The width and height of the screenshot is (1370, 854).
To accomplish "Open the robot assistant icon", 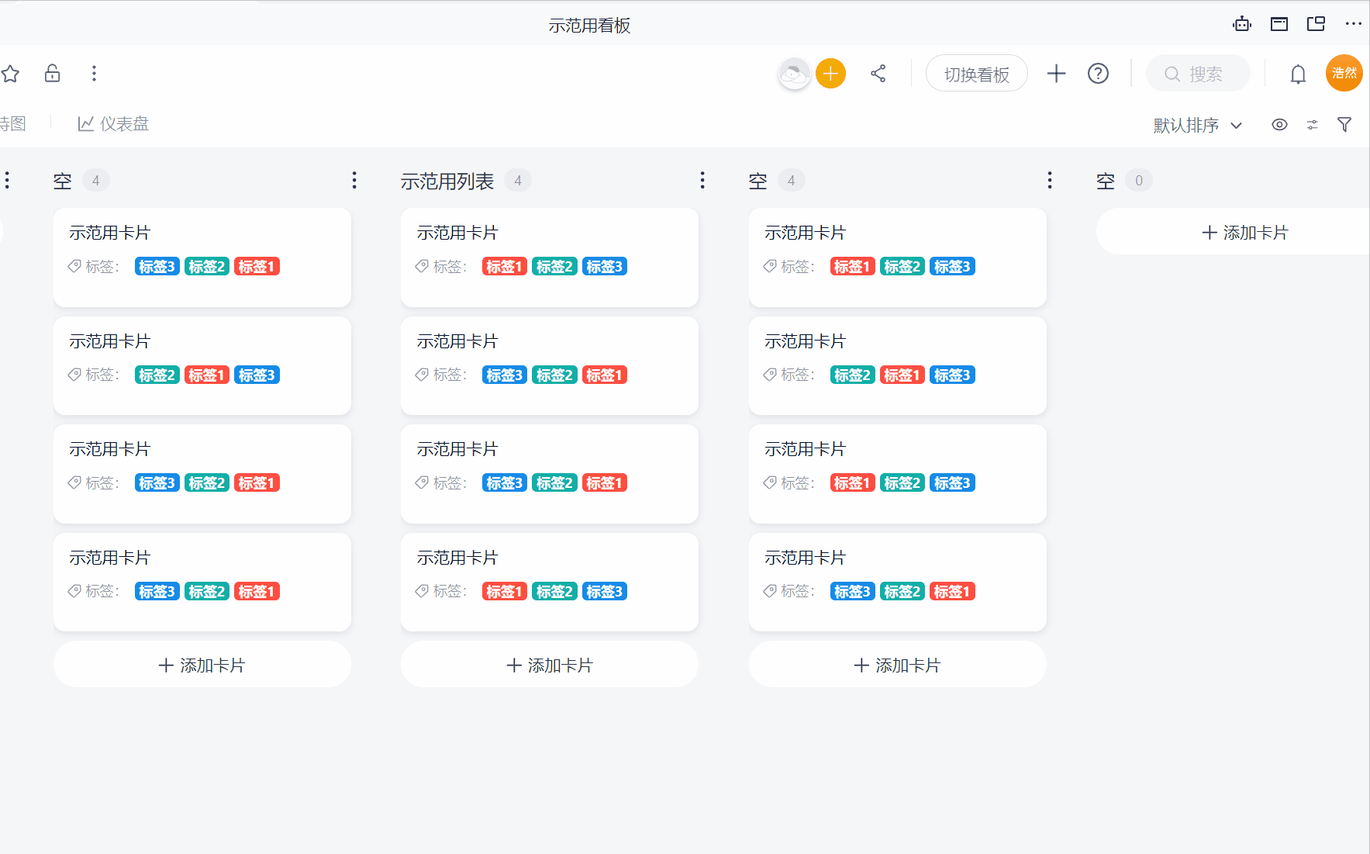I will pyautogui.click(x=1241, y=24).
